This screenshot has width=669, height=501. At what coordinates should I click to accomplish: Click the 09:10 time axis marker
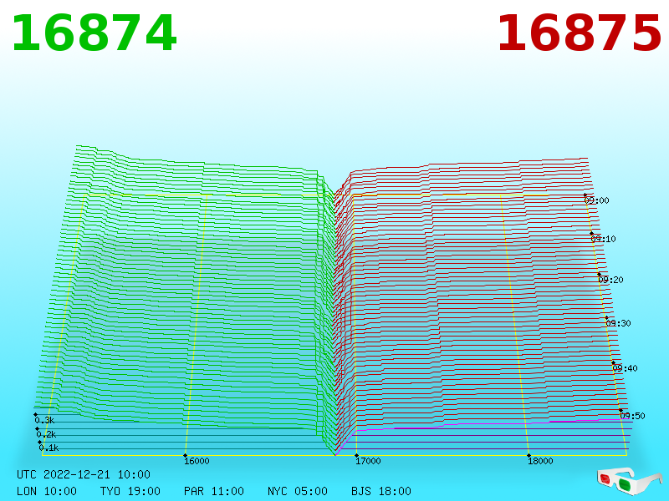[603, 239]
